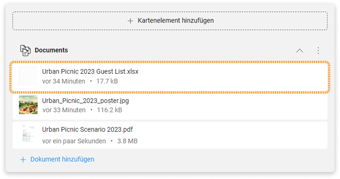This screenshot has width=340, height=179.
Task: Click the Kartenelement hinzufügen button
Action: point(170,21)
